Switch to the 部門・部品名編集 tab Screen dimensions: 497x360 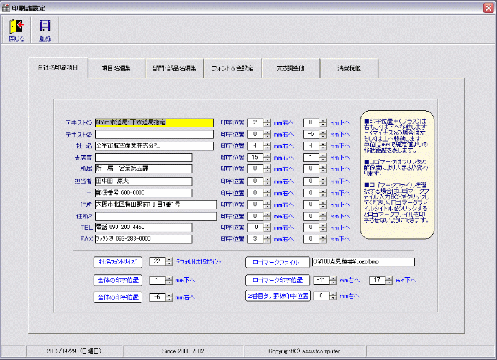coord(175,68)
